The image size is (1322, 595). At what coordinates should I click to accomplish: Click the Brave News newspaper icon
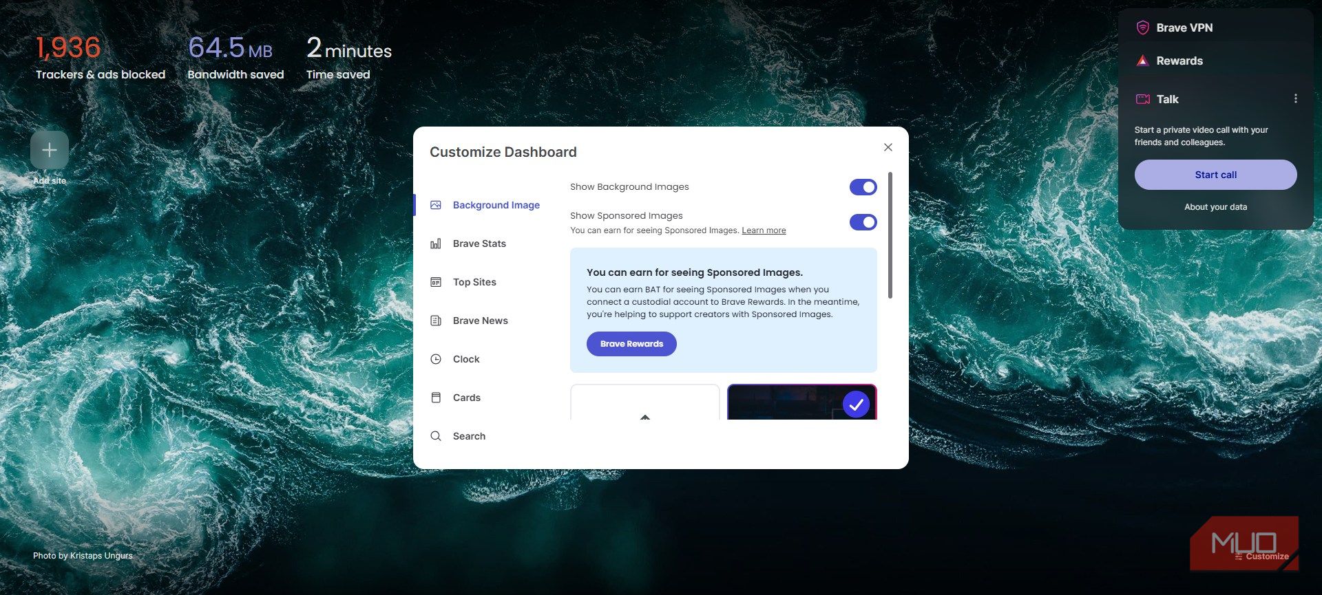coord(436,321)
